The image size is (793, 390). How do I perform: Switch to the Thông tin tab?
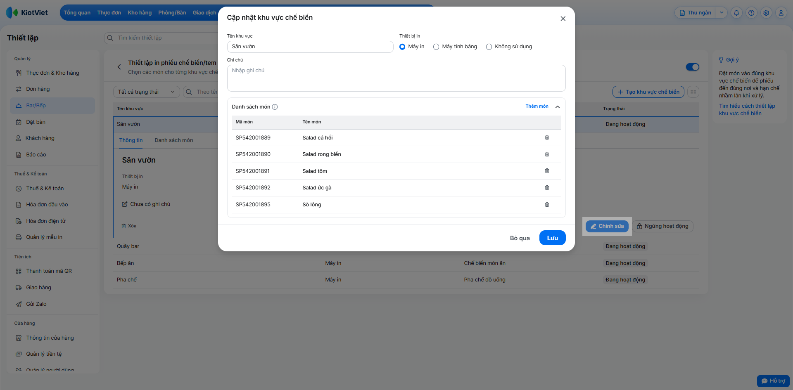(x=131, y=140)
